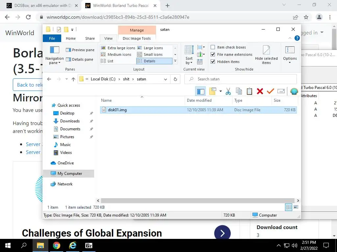Open the Navigation pane dropdown
337x252 pixels.
coord(54,55)
